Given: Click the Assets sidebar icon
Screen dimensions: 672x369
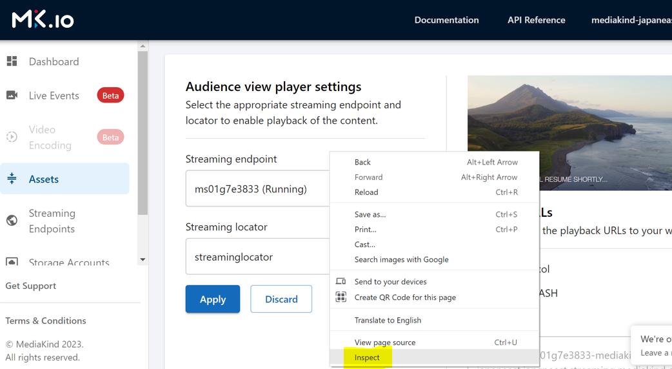Looking at the screenshot, I should pyautogui.click(x=12, y=179).
